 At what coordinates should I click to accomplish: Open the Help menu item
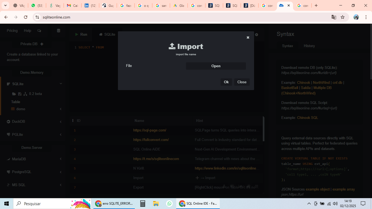tap(28, 31)
